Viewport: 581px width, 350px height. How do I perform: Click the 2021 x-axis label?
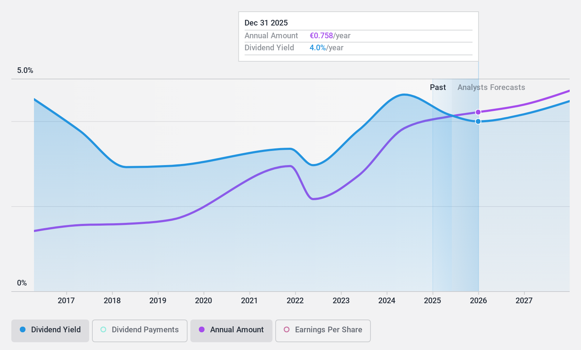(249, 301)
